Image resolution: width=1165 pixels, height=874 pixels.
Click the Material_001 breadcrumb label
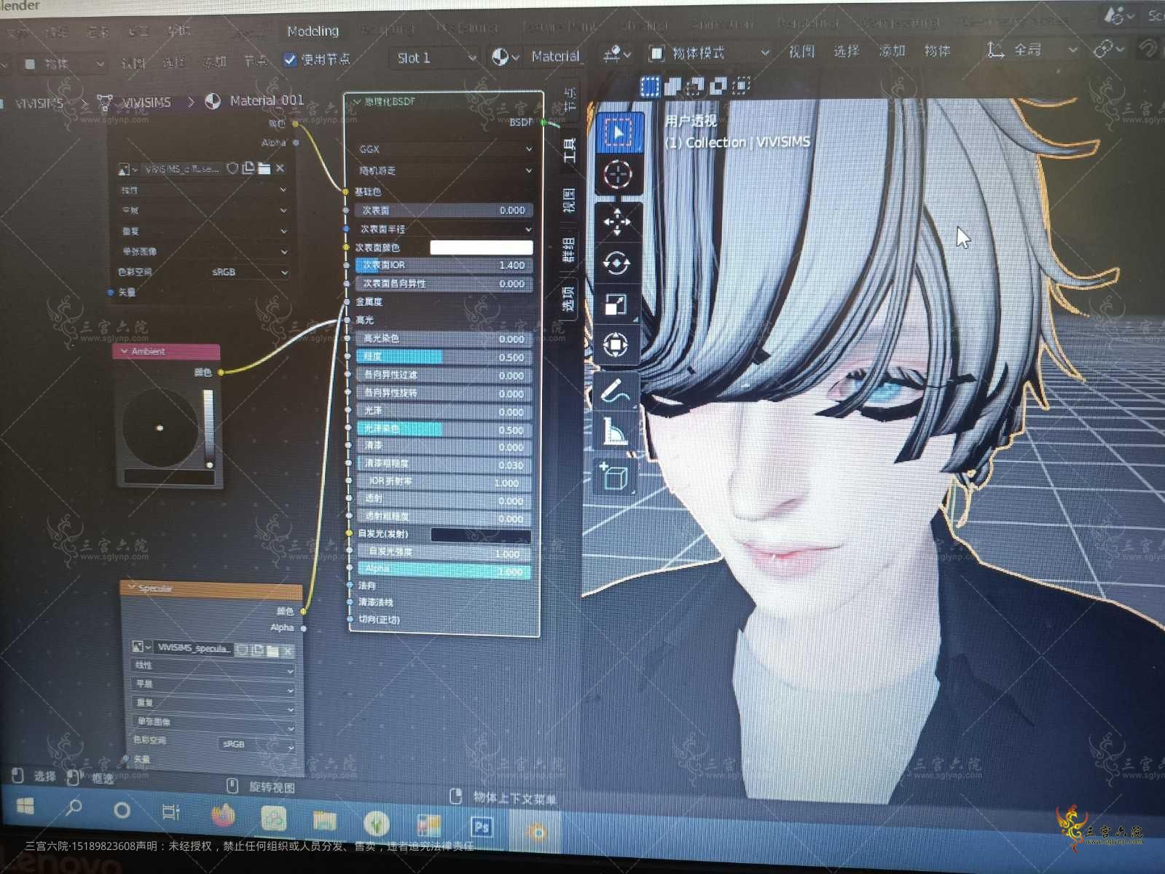tap(267, 101)
